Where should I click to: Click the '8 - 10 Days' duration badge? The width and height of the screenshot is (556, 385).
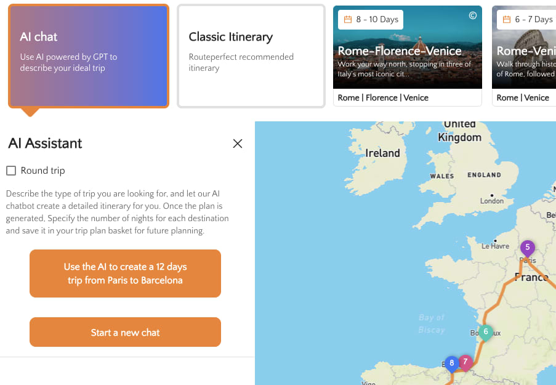371,20
